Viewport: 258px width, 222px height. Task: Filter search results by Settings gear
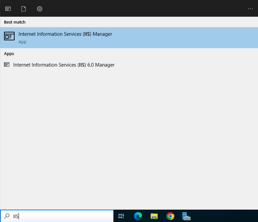pos(40,9)
